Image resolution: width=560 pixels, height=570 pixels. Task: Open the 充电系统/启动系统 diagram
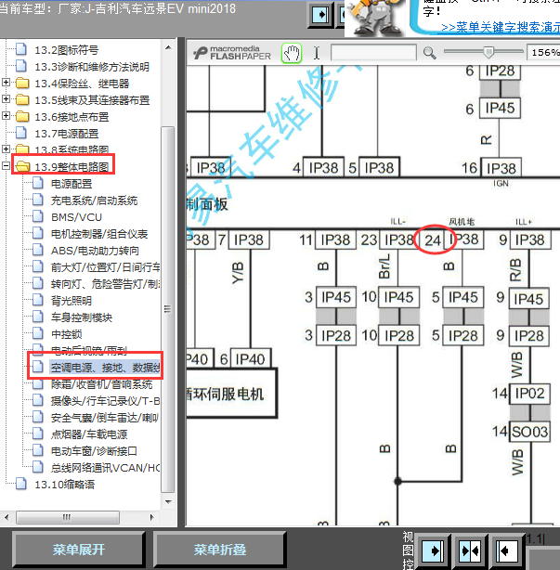[94, 201]
